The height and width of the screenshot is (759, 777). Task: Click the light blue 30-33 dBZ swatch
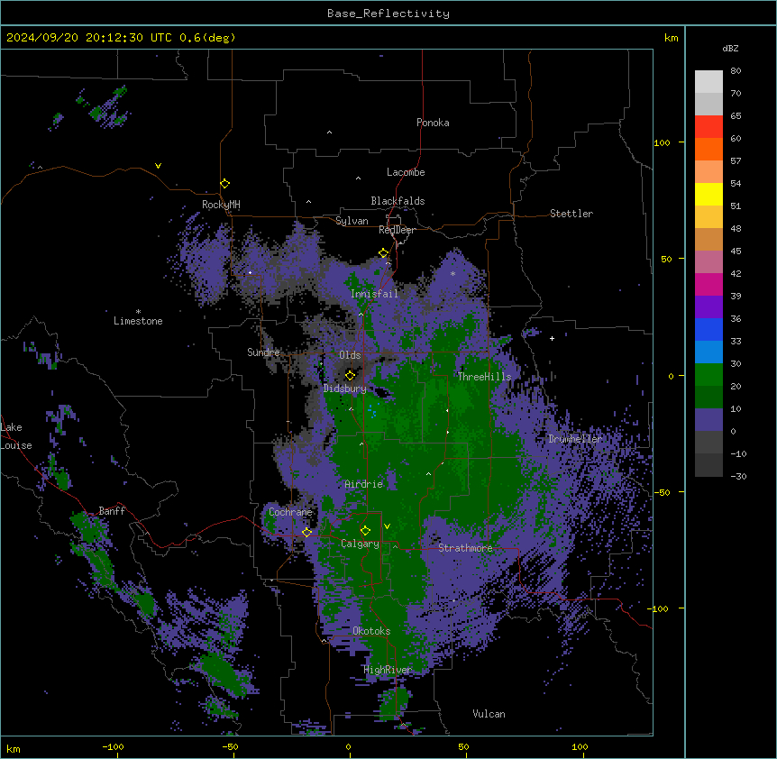pos(708,352)
